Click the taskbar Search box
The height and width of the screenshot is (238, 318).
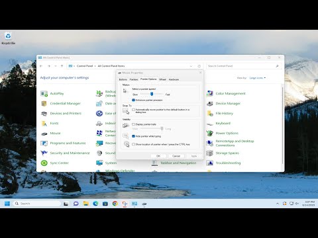[36, 204]
